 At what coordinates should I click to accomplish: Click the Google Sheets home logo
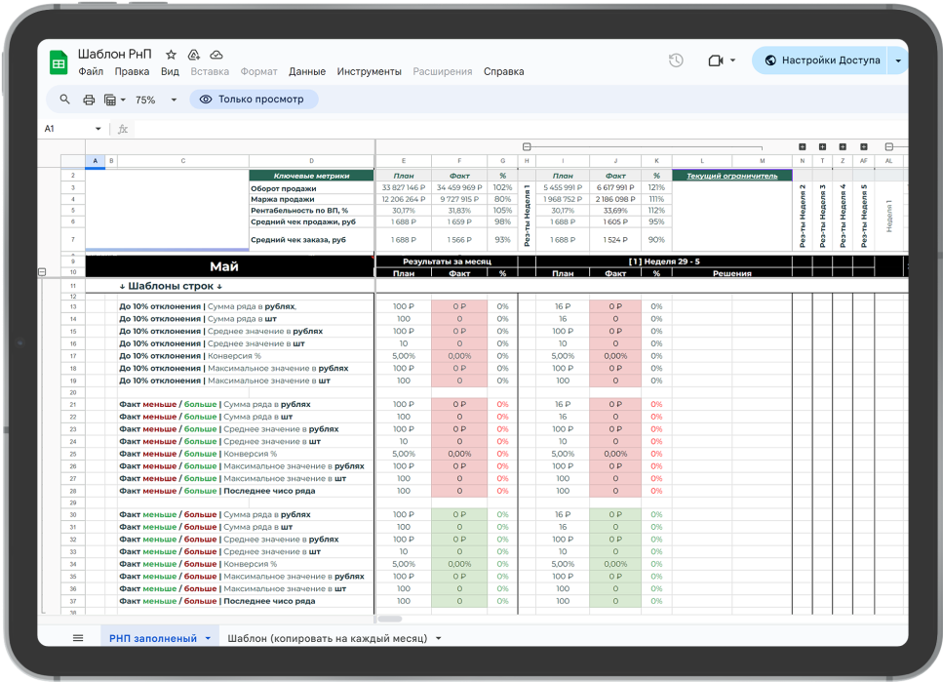59,62
